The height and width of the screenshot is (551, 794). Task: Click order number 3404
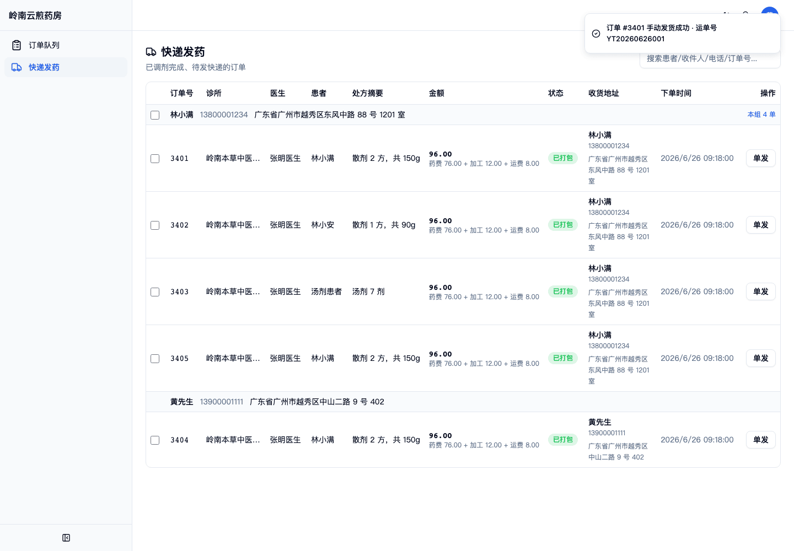point(180,440)
